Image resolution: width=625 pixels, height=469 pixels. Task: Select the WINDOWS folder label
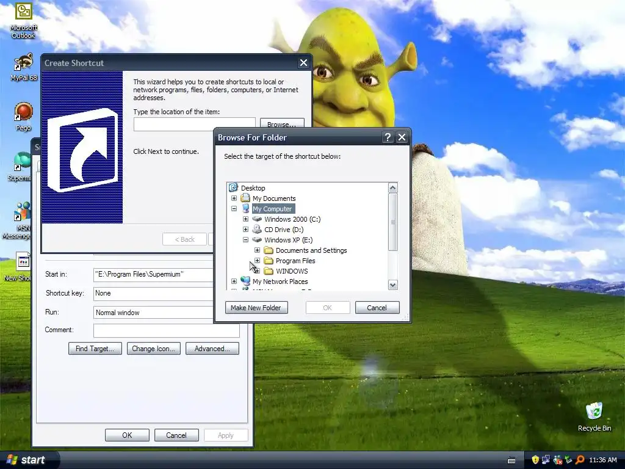coord(292,271)
